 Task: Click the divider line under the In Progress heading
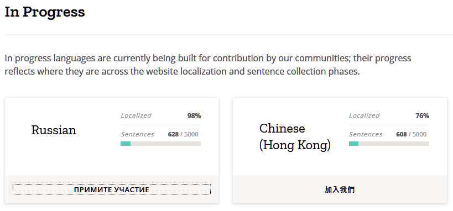pos(229,35)
